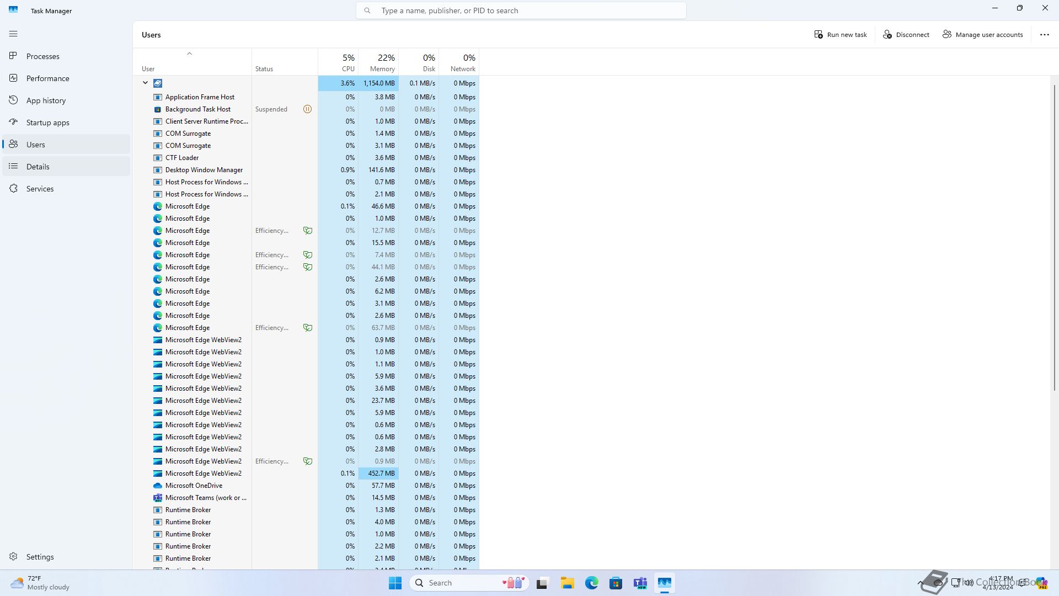Image resolution: width=1059 pixels, height=596 pixels.
Task: Open Task Manager Settings
Action: pyautogui.click(x=66, y=557)
